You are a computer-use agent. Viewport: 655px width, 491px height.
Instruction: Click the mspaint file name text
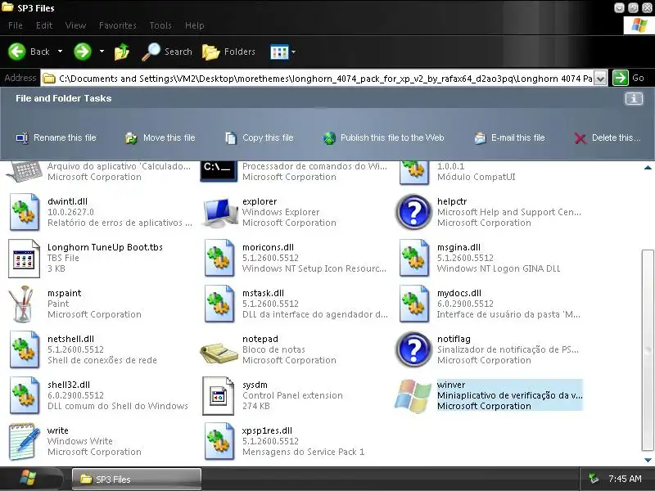pyautogui.click(x=65, y=293)
